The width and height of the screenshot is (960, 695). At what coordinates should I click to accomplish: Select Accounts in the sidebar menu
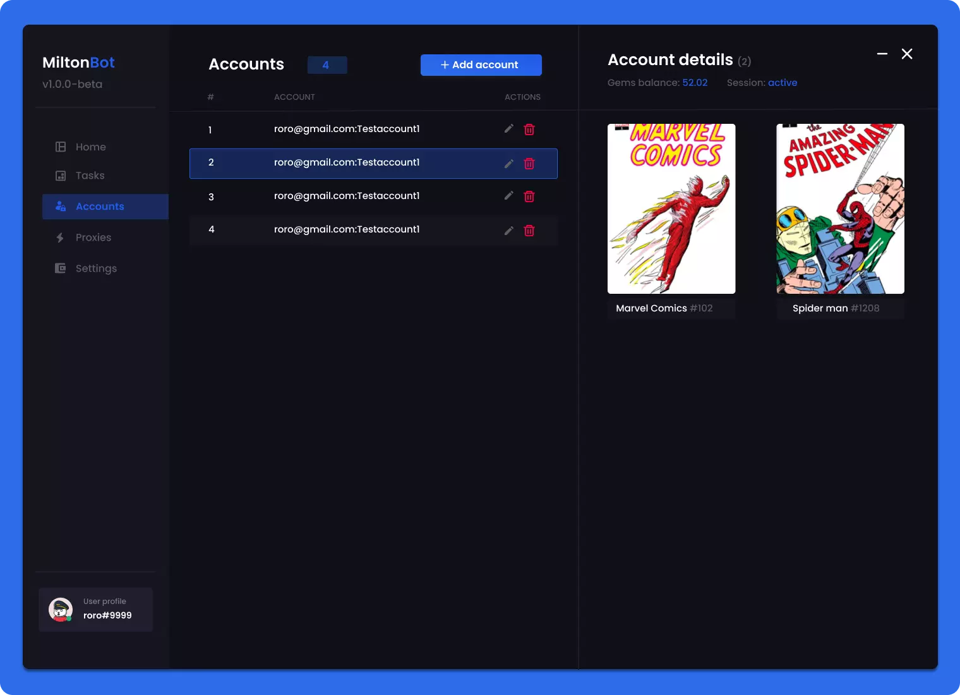click(x=100, y=207)
